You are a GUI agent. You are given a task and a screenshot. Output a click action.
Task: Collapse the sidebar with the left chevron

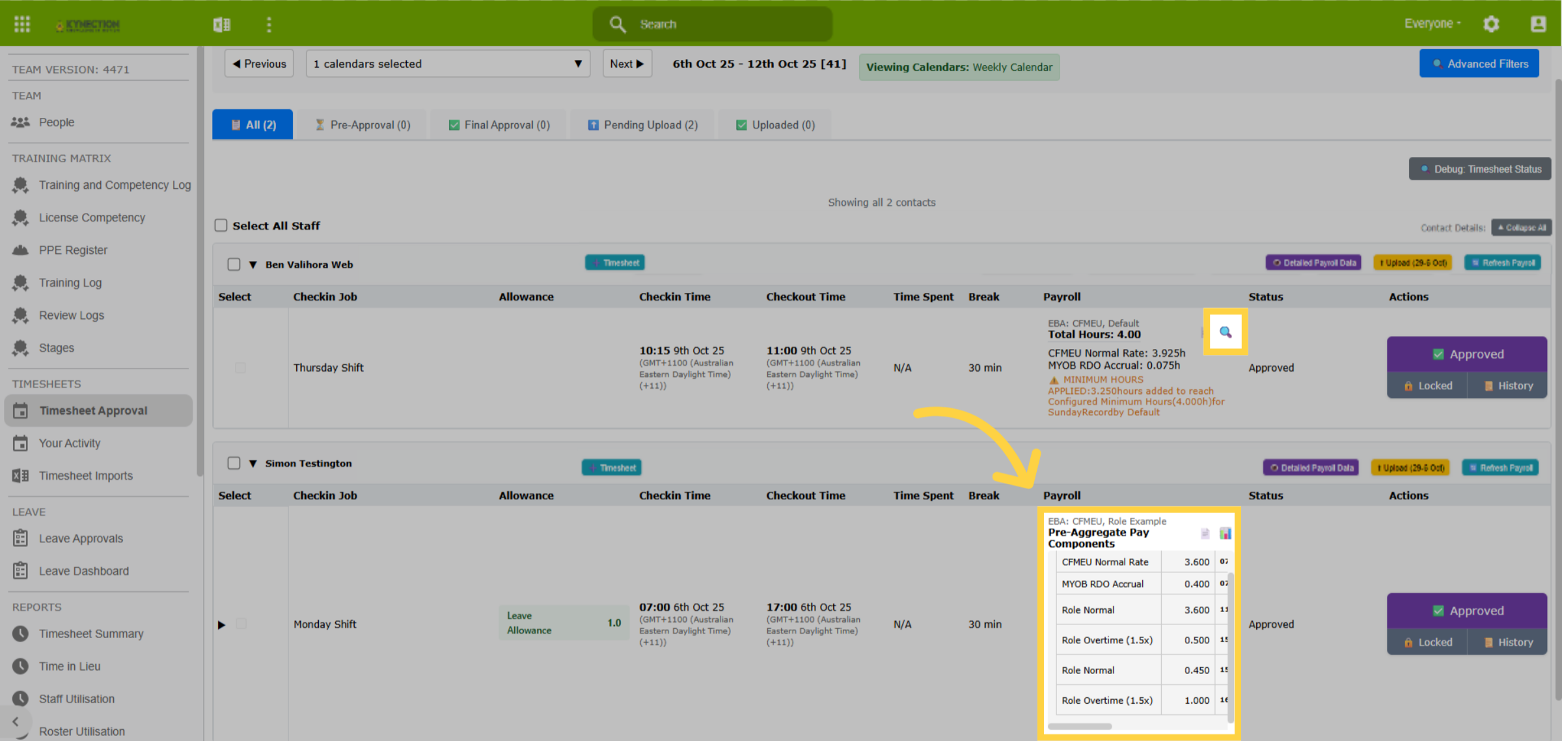[x=16, y=721]
